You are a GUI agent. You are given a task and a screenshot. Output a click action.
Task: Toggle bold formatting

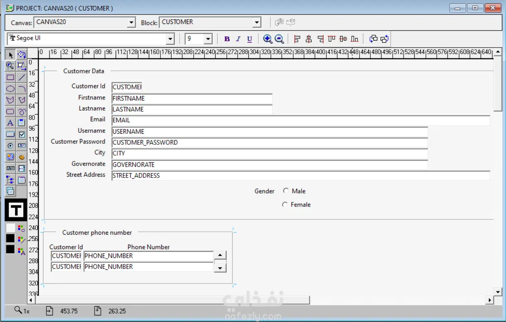coord(227,39)
